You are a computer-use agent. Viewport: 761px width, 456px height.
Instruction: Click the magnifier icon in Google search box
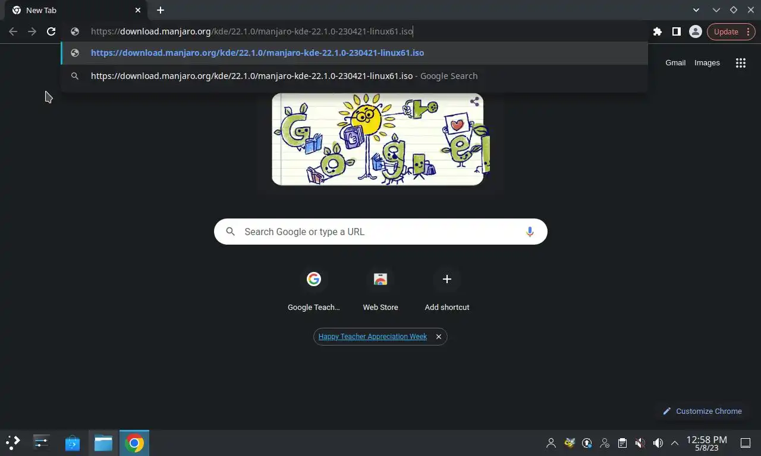231,232
